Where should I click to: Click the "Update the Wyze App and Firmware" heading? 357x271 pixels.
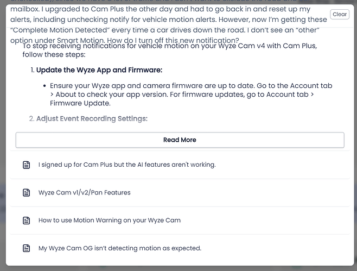[99, 70]
